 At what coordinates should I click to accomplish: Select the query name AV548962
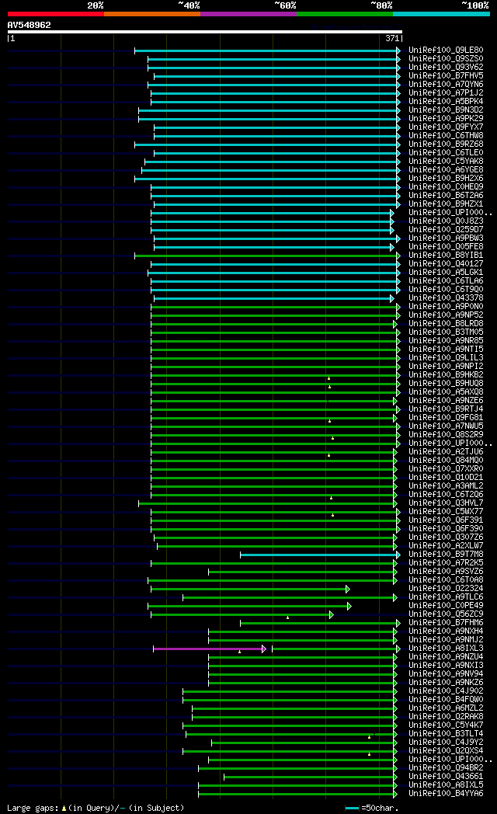click(x=29, y=25)
